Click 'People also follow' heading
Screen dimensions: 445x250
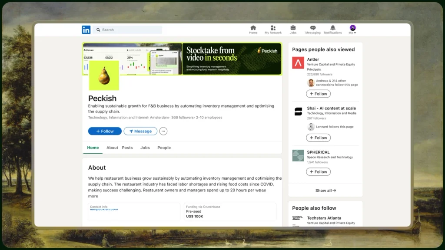[x=314, y=208]
